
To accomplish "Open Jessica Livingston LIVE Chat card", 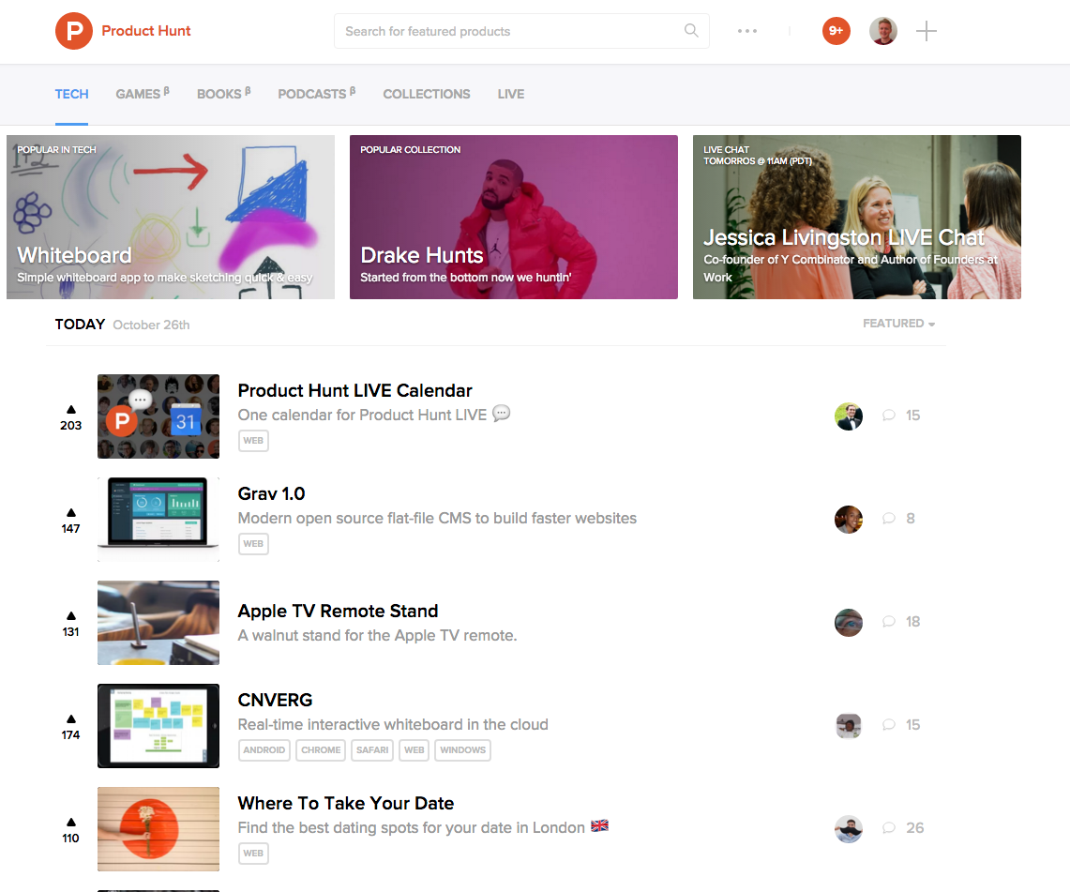I will 857,217.
